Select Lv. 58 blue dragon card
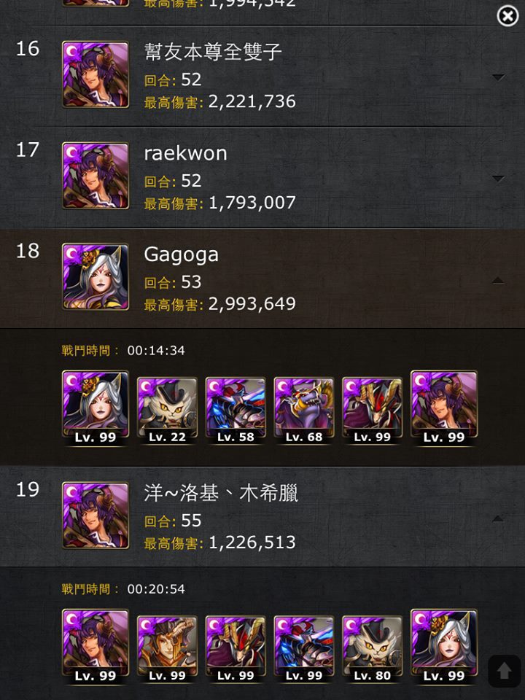 click(236, 410)
